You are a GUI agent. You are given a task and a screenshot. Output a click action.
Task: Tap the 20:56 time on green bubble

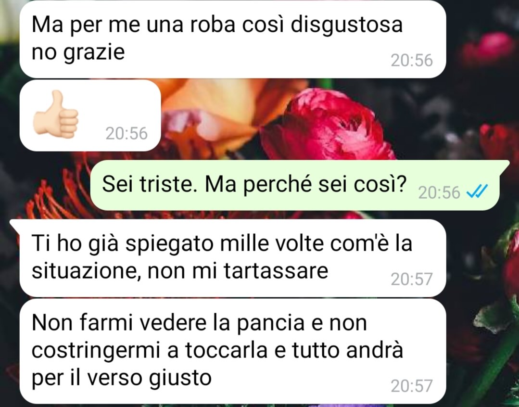point(439,192)
